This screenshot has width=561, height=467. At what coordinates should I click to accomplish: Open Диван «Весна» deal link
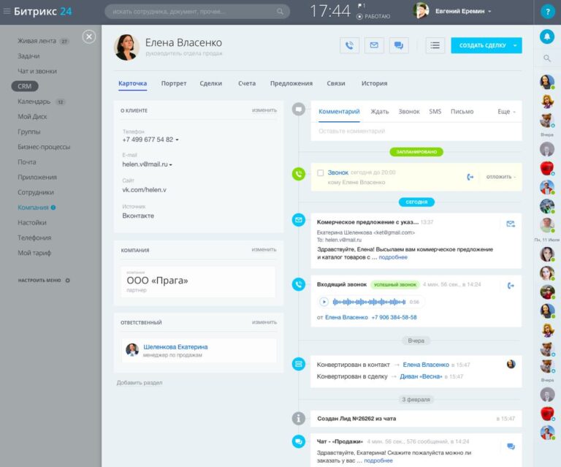click(x=421, y=376)
